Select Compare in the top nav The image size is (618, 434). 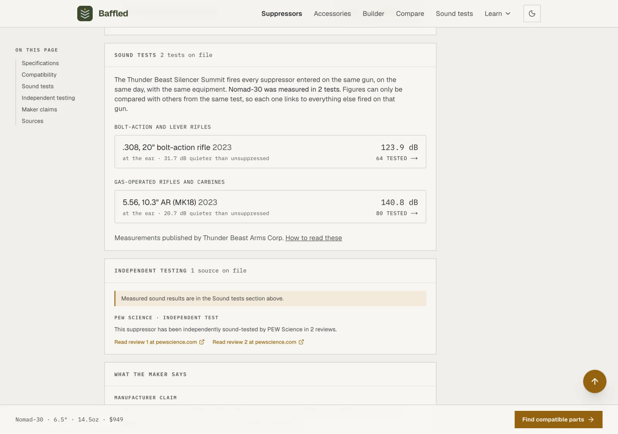[410, 14]
